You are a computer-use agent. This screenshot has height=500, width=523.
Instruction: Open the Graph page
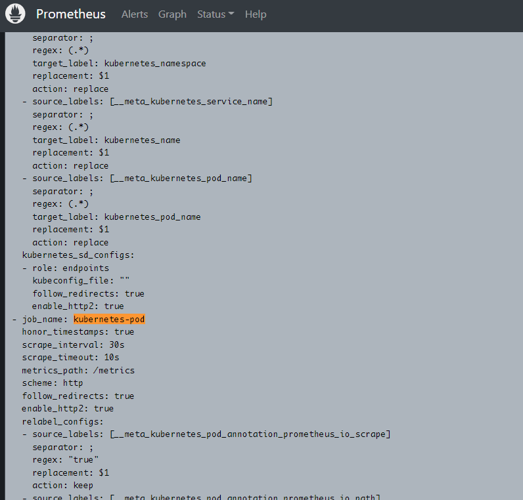click(x=172, y=14)
